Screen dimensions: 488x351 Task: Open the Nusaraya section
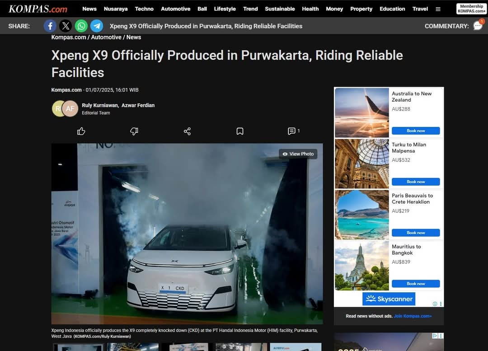pos(116,9)
